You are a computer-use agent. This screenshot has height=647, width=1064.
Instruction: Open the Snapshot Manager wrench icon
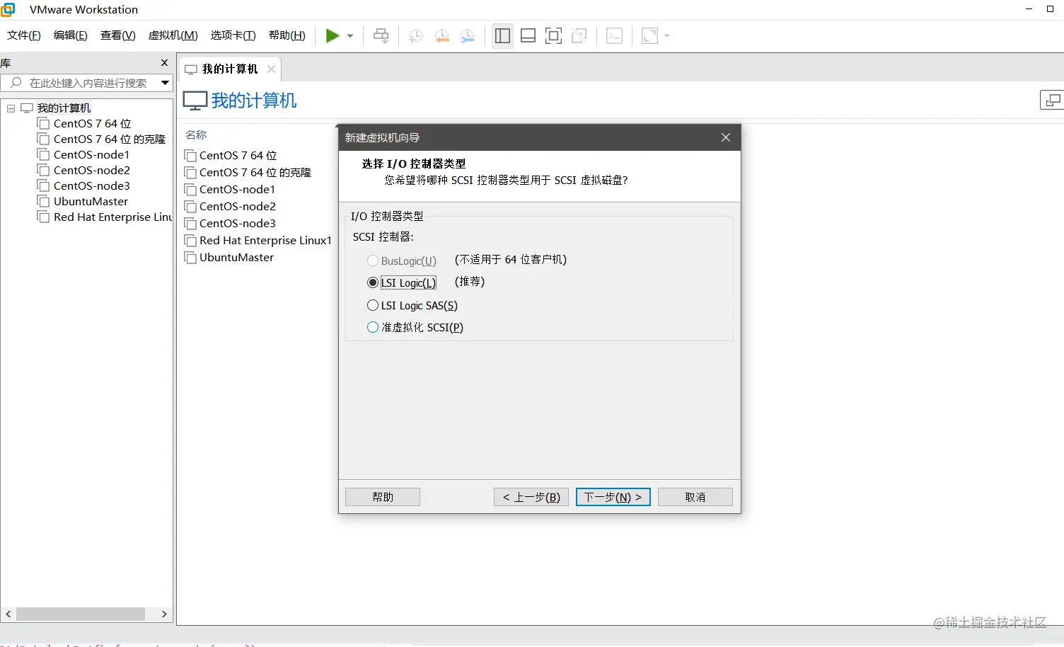(468, 35)
